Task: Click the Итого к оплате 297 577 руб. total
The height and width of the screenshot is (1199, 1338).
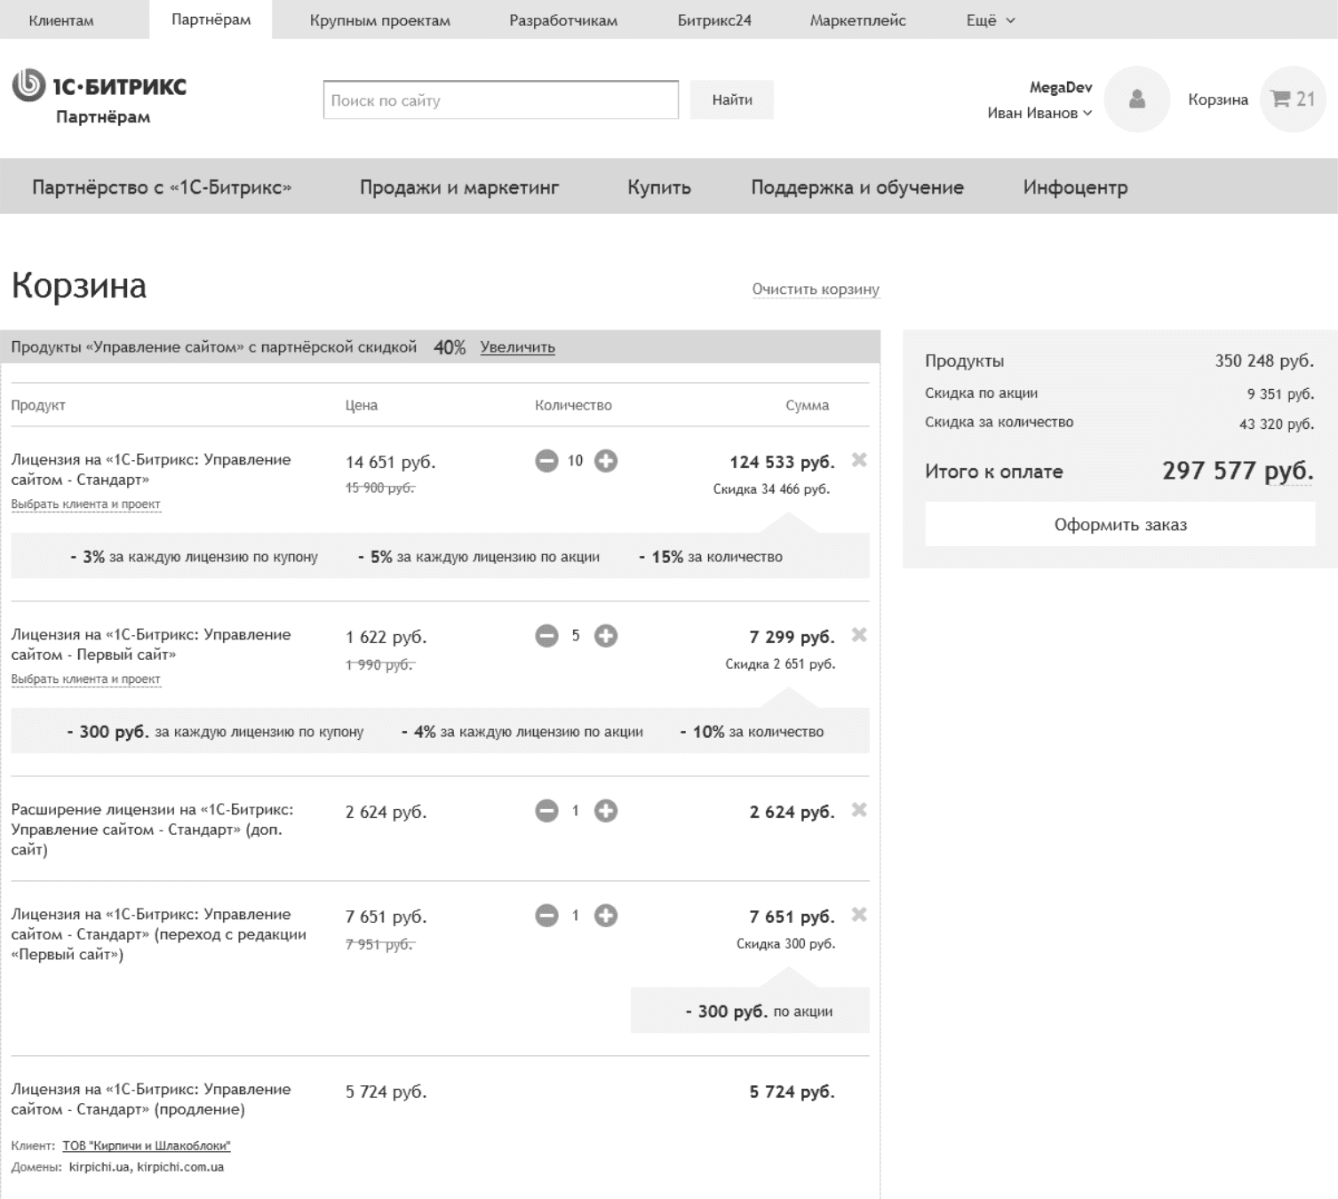Action: (x=1238, y=471)
